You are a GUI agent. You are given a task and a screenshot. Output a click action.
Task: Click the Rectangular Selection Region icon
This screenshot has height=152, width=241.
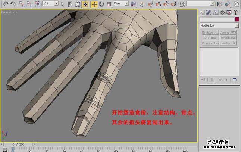(x=78, y=4)
